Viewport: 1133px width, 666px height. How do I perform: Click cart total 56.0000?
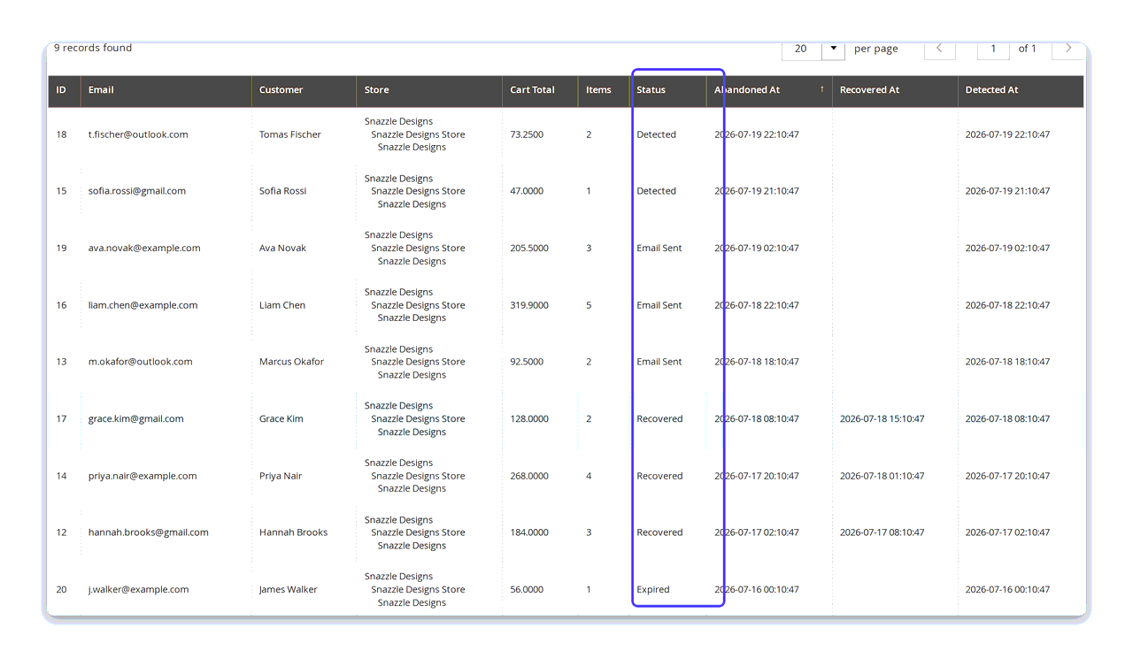[528, 590]
